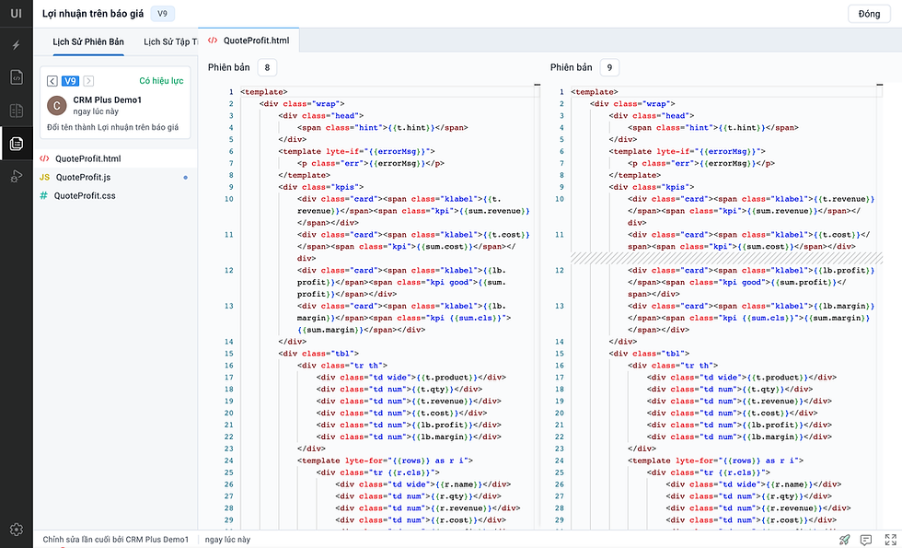The height and width of the screenshot is (548, 902).
Task: Click the user avatar letter C
Action: click(x=56, y=105)
